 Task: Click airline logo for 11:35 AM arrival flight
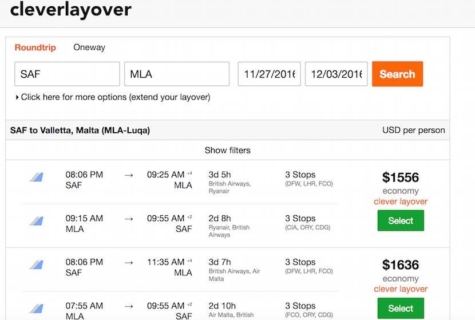pos(37,265)
